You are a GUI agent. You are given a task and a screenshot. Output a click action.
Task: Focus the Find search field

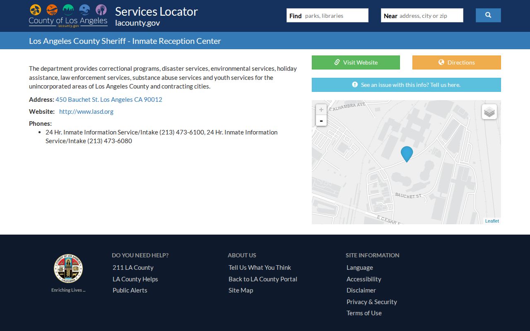click(328, 16)
